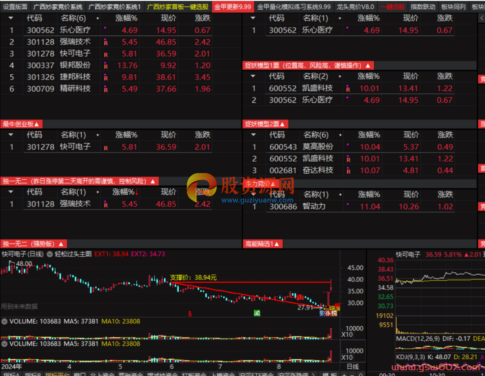Image resolution: width=485 pixels, height=376 pixels.
Task: Open 金甲量化模拟练习系统9.99 tab
Action: click(294, 6)
